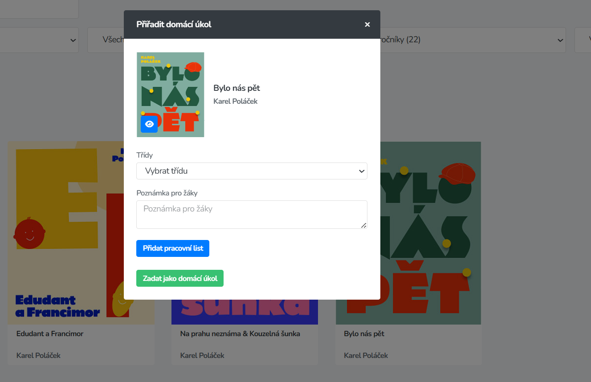Click the Kouzelná šunka cover image behind dialog
Screen dimensions: 591x382
tap(245, 312)
